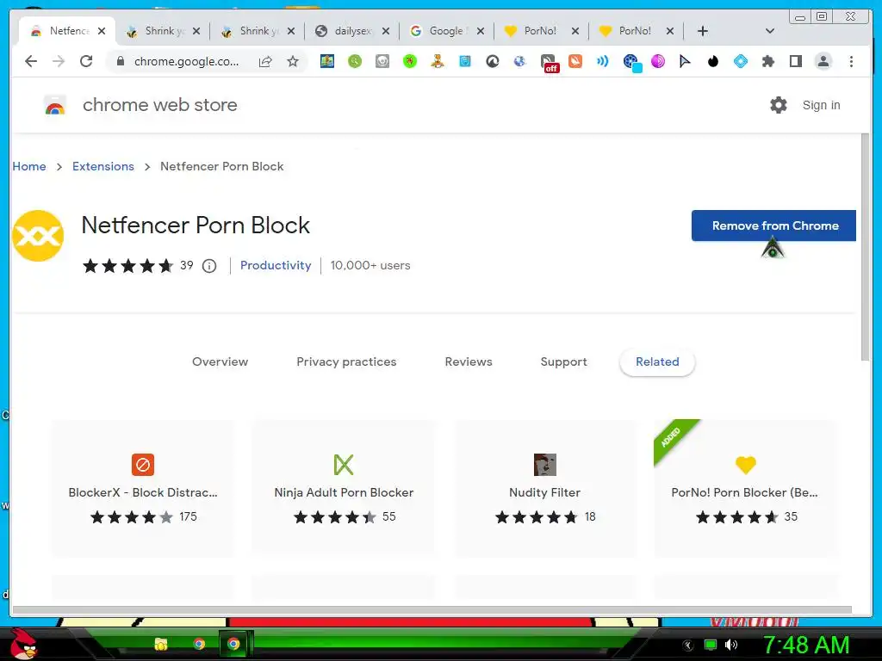882x661 pixels.
Task: Click the taskbar volume speaker icon
Action: (731, 645)
